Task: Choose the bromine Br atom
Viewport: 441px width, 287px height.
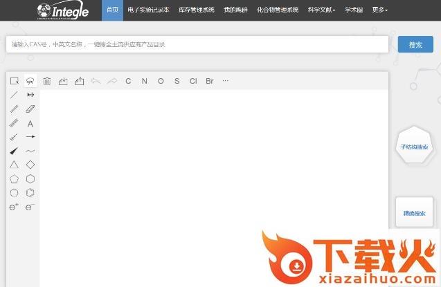Action: pyautogui.click(x=210, y=81)
